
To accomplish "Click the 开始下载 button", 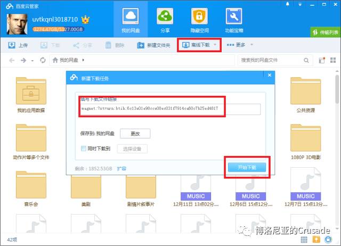I will point(246,167).
